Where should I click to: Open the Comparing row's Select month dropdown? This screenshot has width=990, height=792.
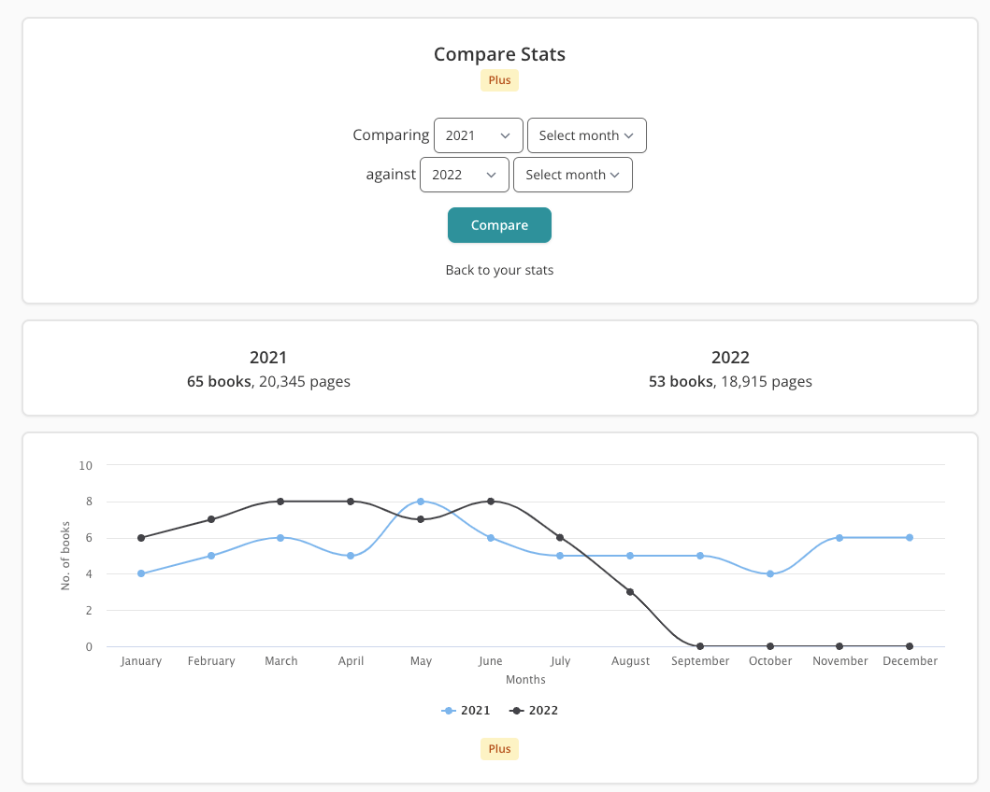tap(586, 135)
